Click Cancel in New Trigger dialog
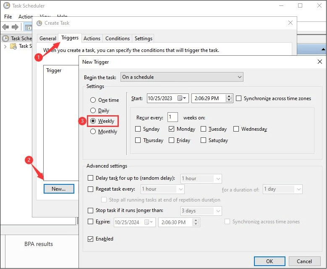Screen dimensions: 327x269 (x=304, y=261)
